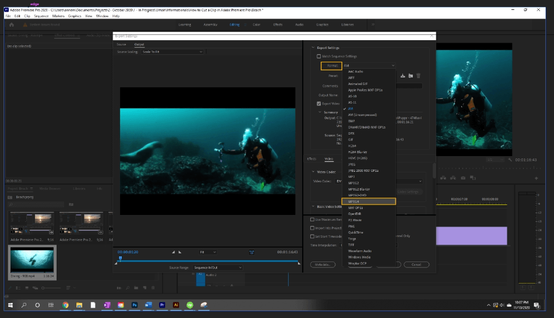Image resolution: width=554 pixels, height=318 pixels.
Task: Open Photoshop from the taskbar
Action: [135, 305]
